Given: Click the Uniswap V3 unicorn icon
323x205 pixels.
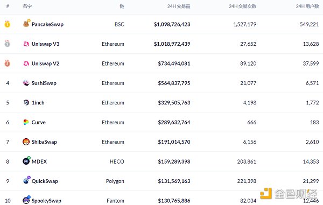Looking at the screenshot, I should pyautogui.click(x=26, y=44).
